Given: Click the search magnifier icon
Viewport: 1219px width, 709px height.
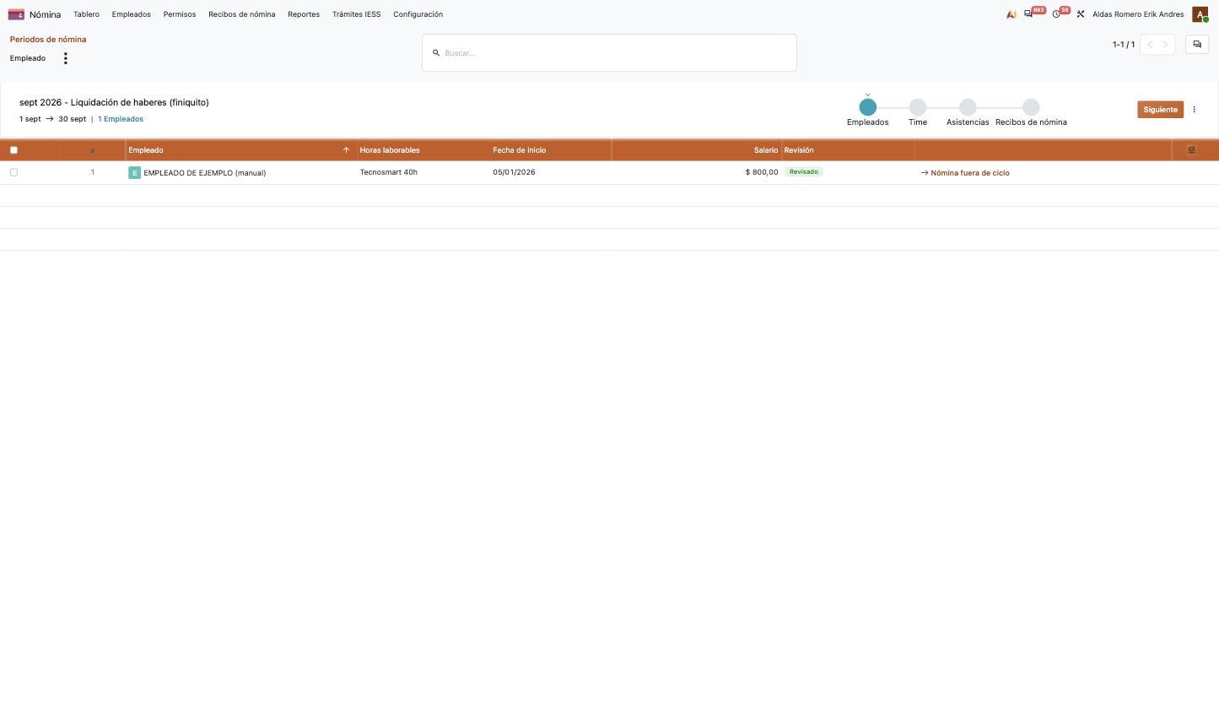Looking at the screenshot, I should 436,53.
